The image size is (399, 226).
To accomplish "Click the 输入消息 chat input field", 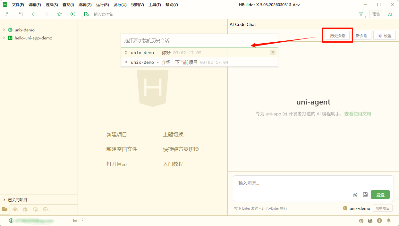I will pos(292,183).
